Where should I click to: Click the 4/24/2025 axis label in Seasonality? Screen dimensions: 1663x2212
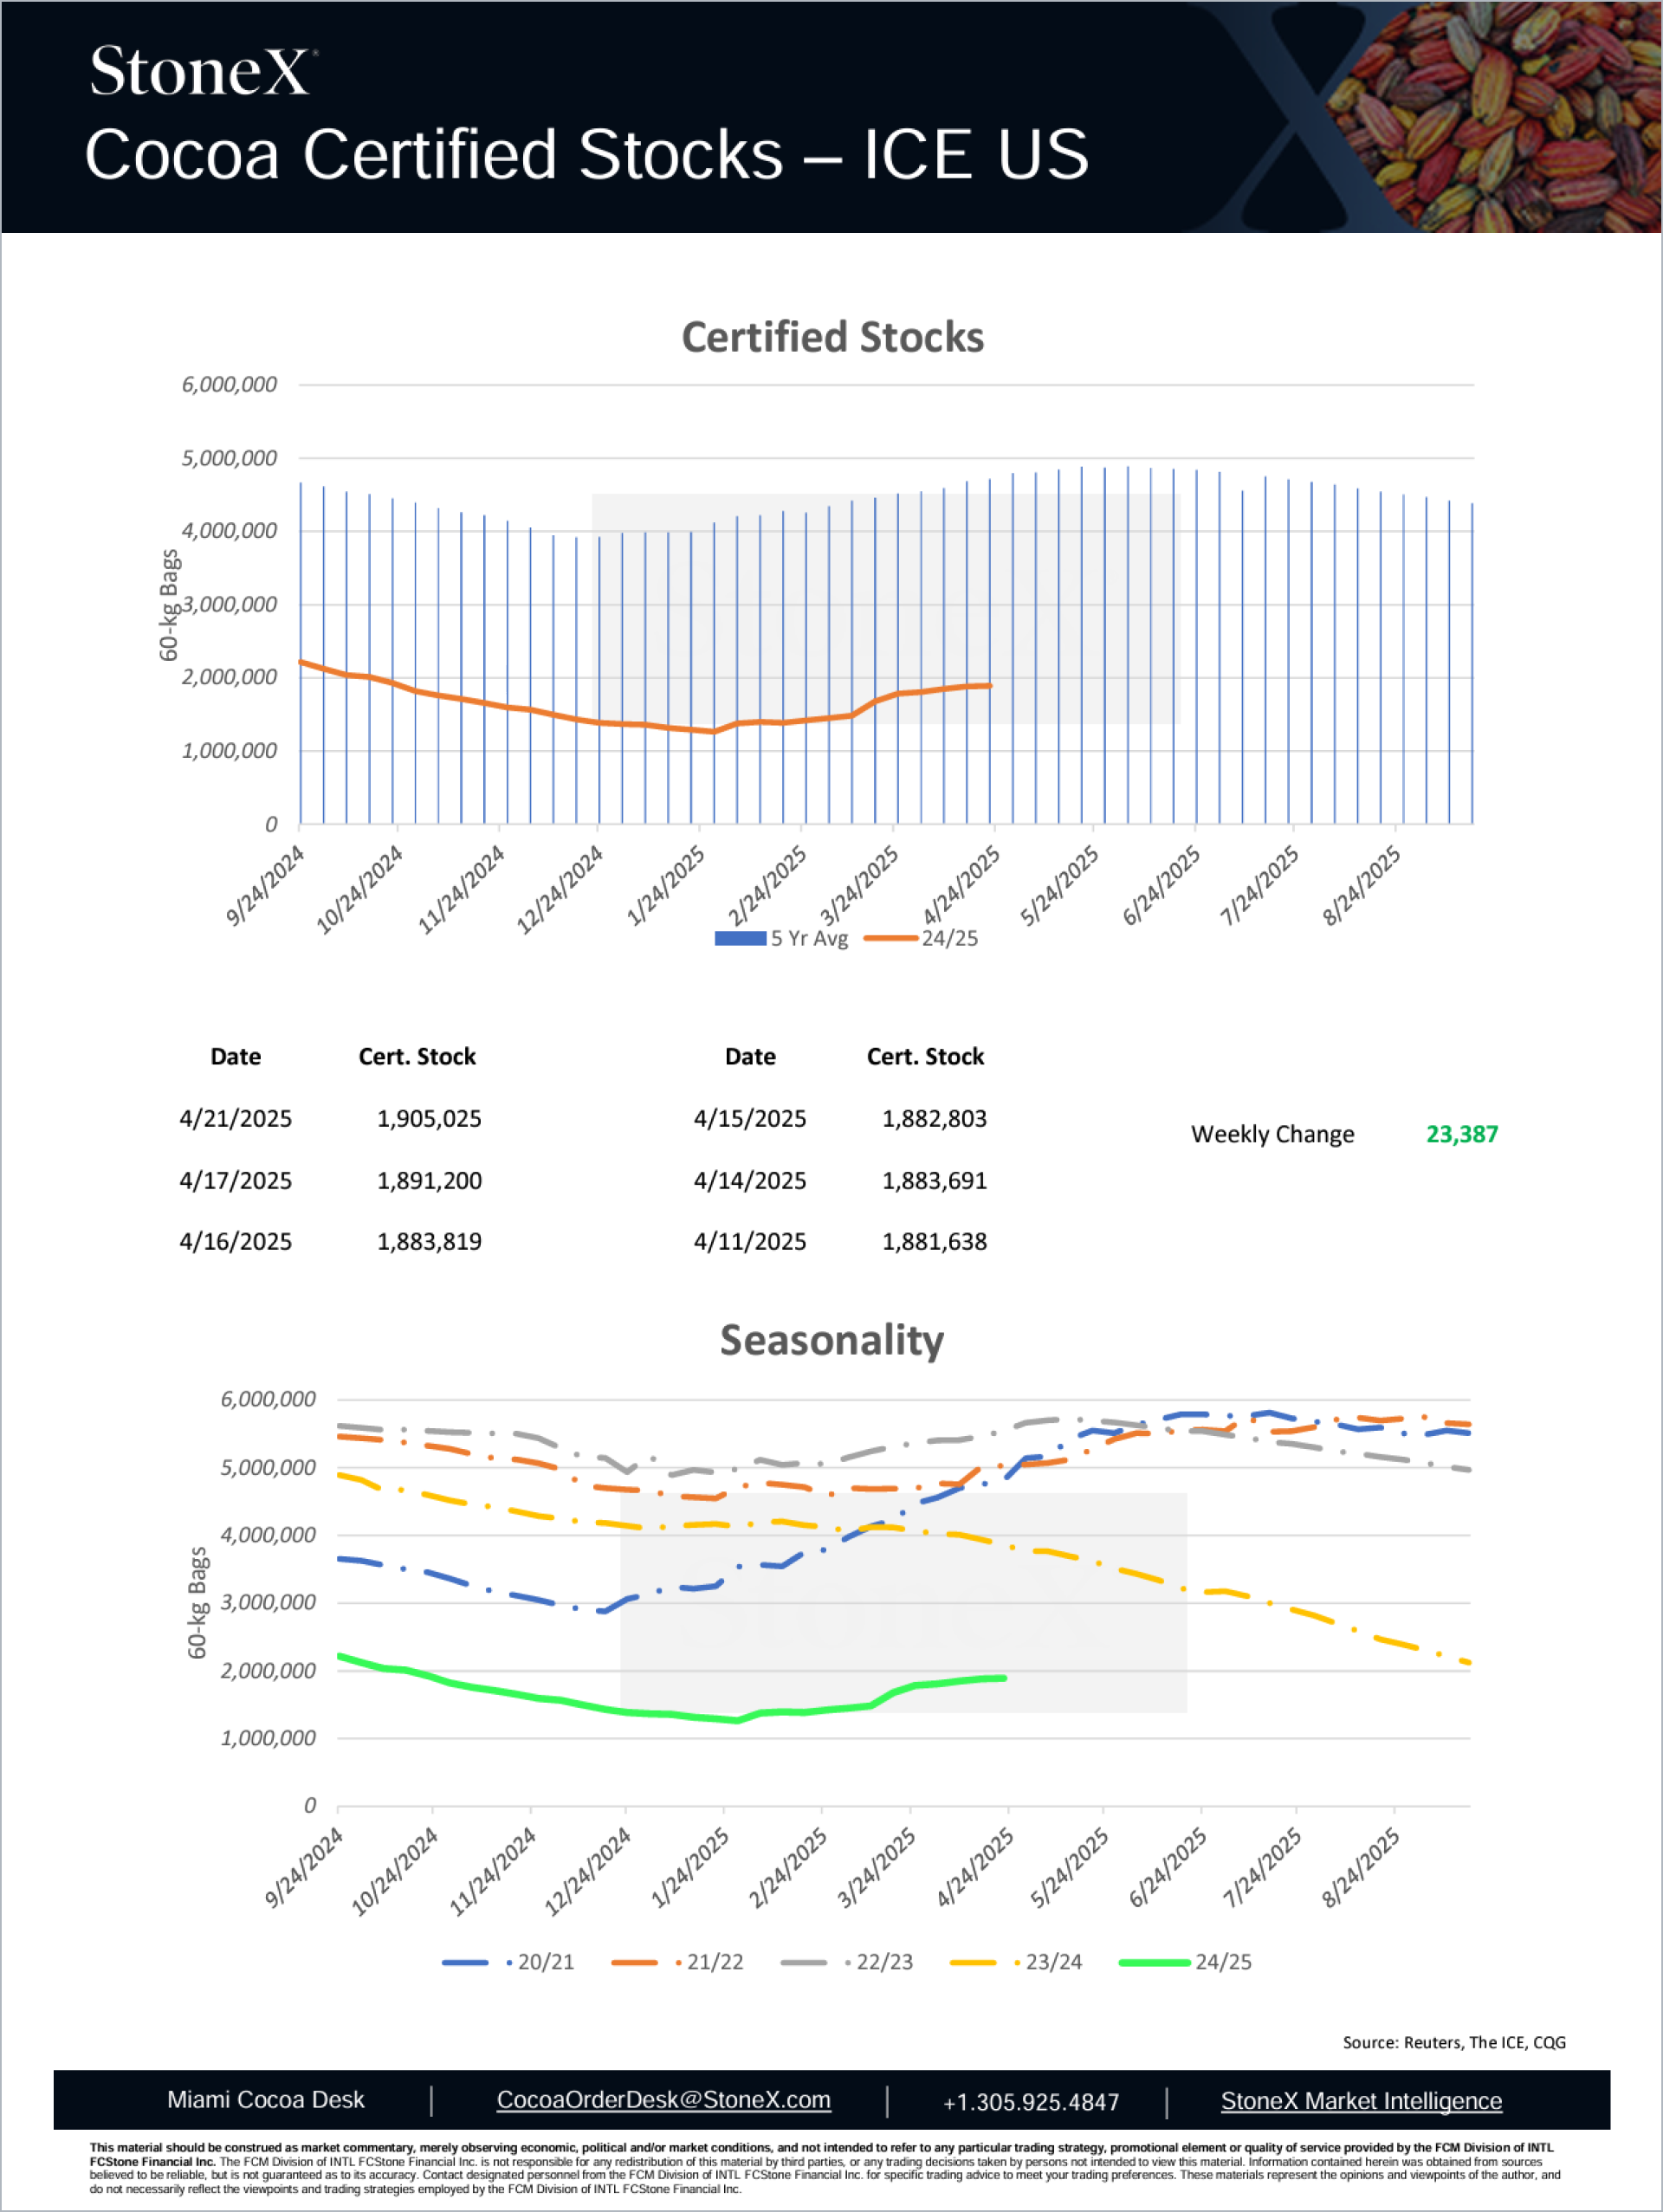[x=976, y=1866]
